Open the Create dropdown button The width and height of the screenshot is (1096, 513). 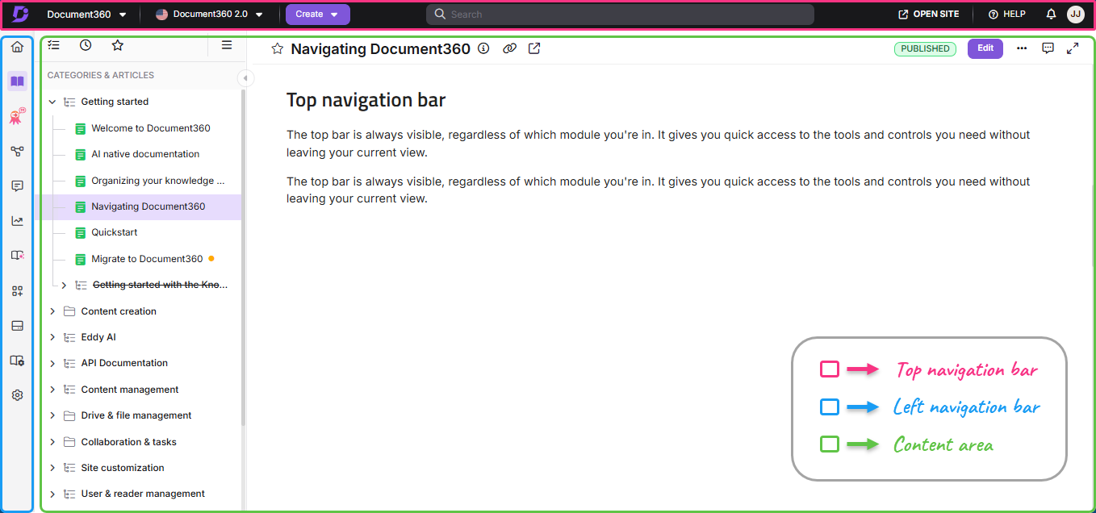(318, 14)
